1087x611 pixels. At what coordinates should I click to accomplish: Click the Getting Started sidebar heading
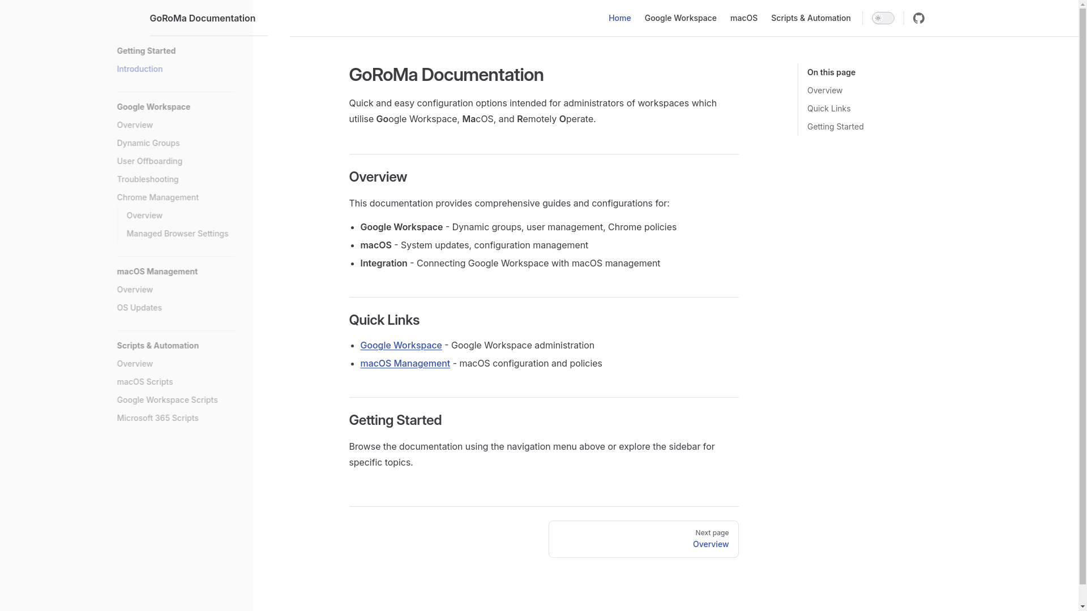(x=146, y=51)
